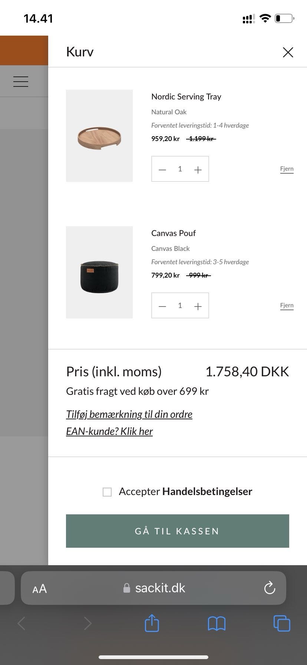The width and height of the screenshot is (307, 665).
Task: Increase Canvas Pouf quantity
Action: pyautogui.click(x=198, y=306)
